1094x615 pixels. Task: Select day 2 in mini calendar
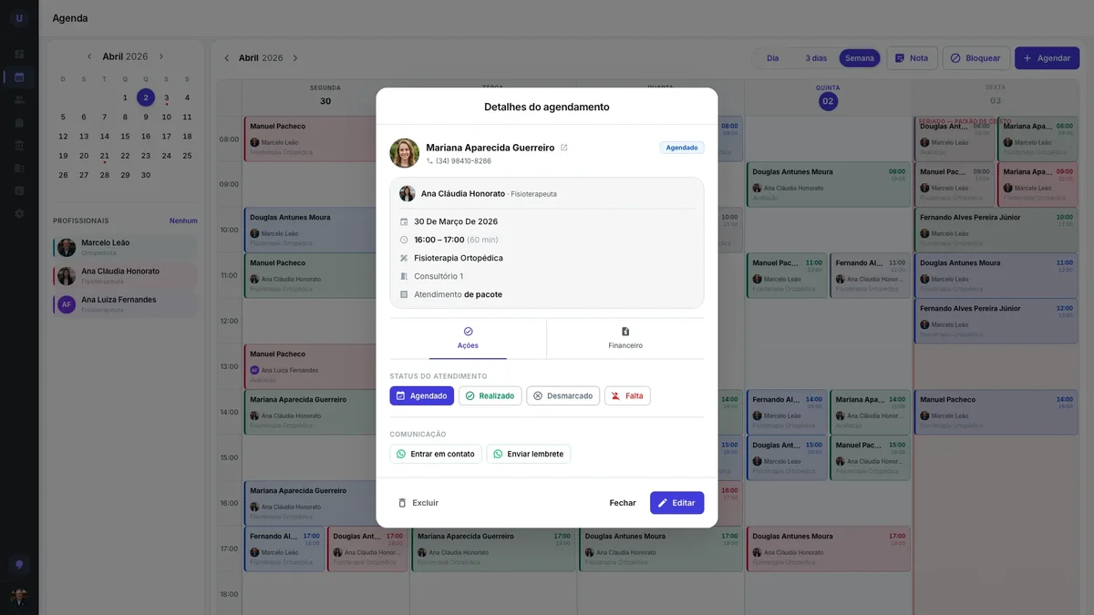(x=146, y=97)
